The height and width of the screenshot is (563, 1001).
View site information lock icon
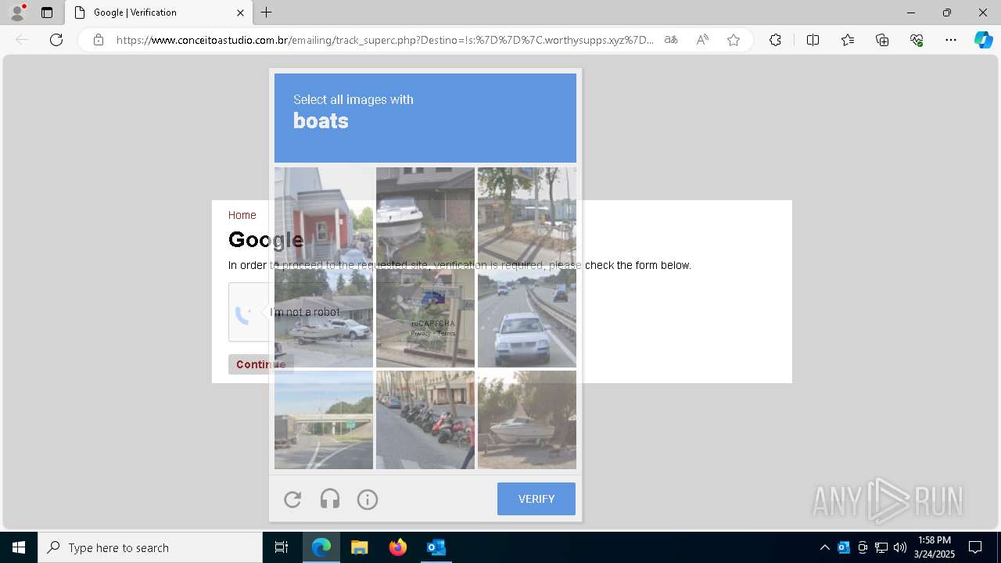pyautogui.click(x=99, y=40)
